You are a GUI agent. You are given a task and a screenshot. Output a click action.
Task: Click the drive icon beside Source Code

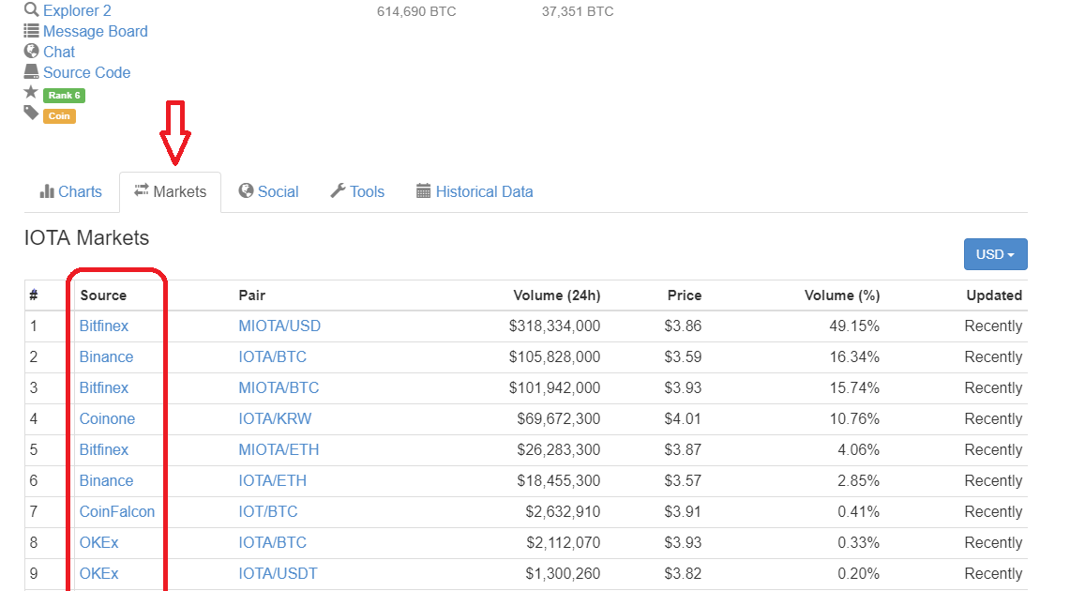[32, 72]
